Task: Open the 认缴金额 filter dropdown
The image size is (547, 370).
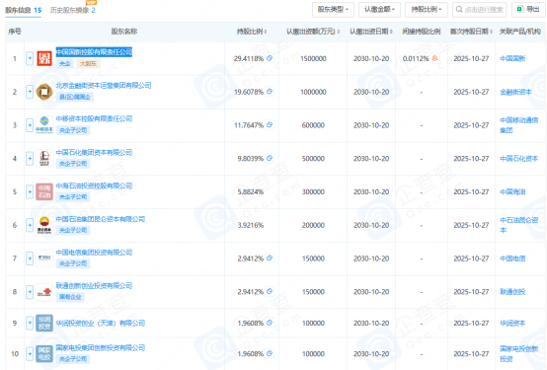Action: pyautogui.click(x=379, y=10)
